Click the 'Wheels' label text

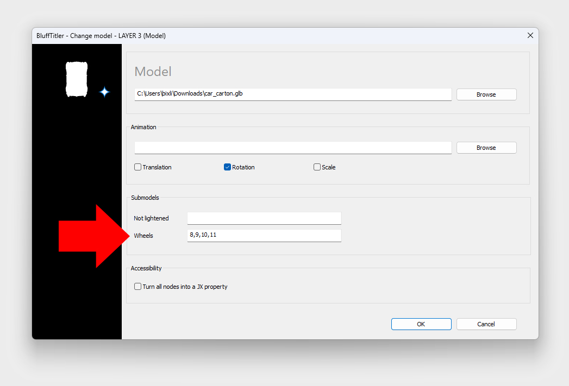pos(143,236)
